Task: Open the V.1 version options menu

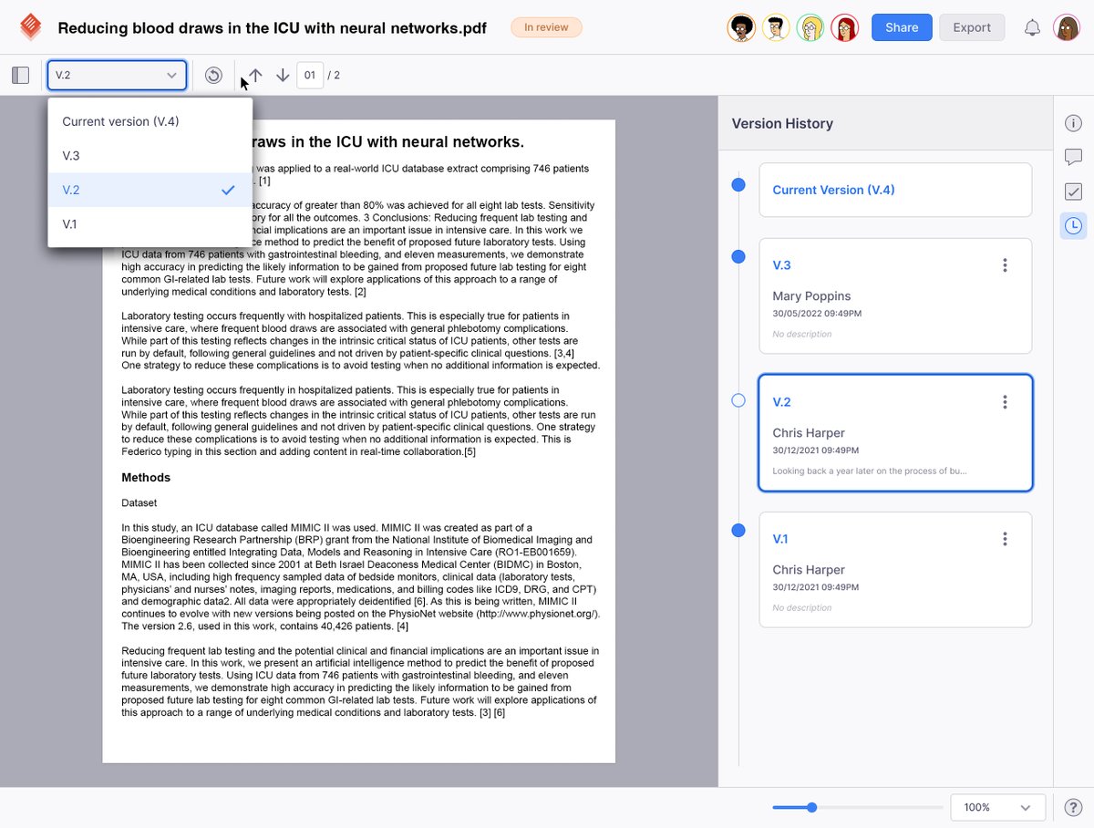Action: [1005, 538]
